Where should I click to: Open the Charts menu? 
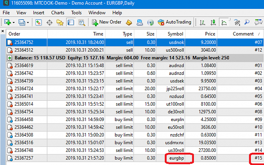(58, 13)
